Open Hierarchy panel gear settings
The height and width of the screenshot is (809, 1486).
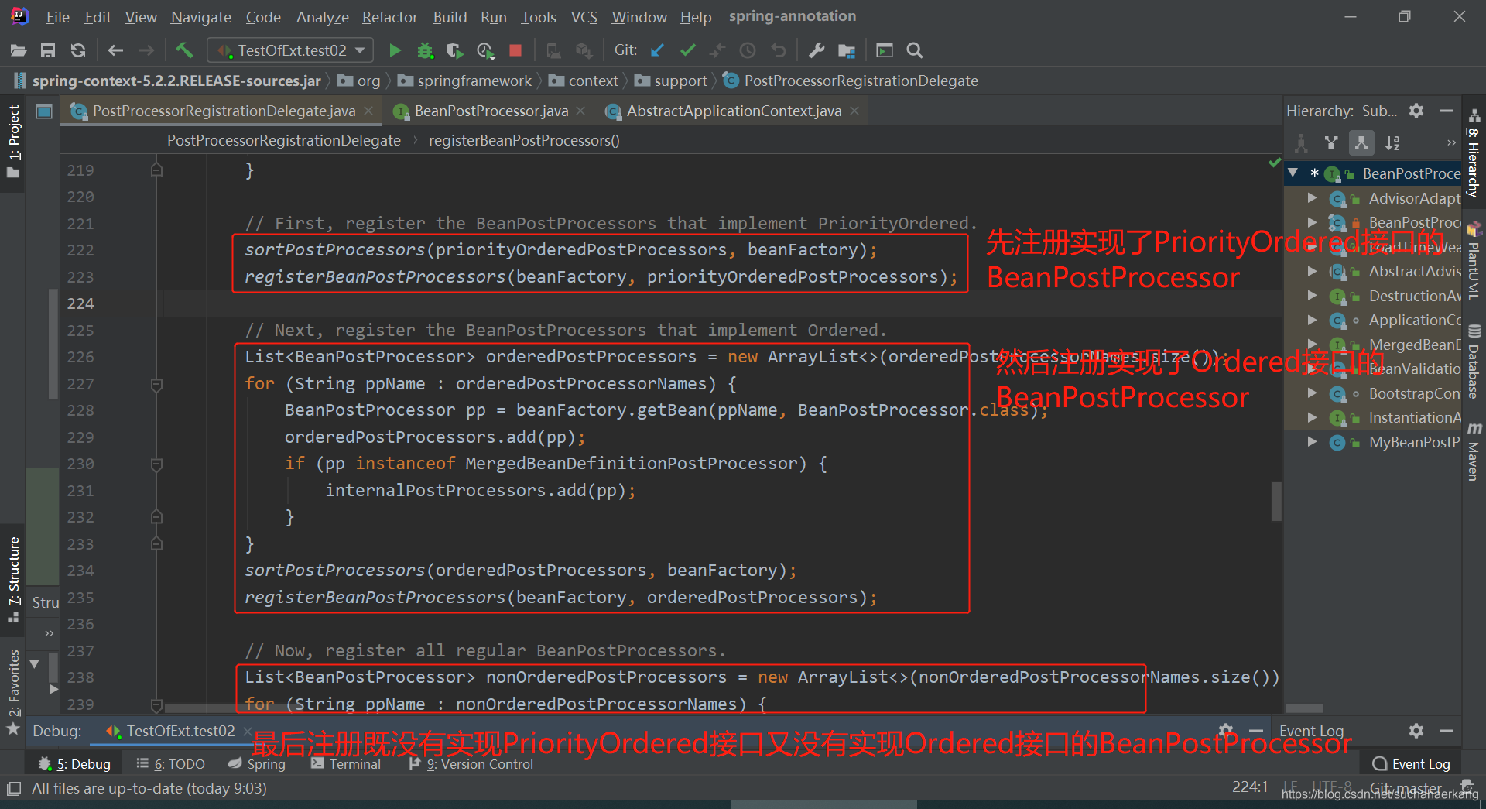(1416, 111)
